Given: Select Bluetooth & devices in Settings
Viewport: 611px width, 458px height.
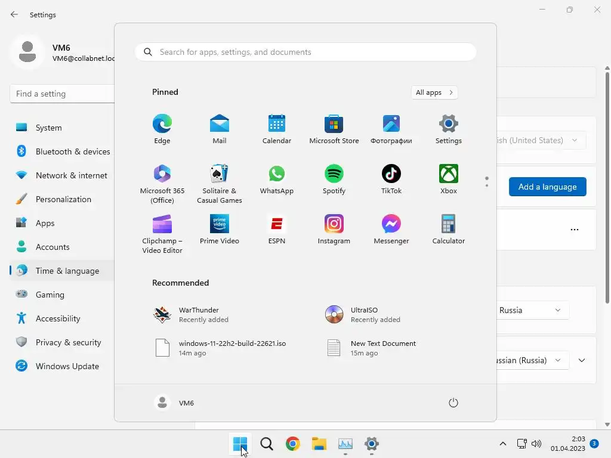Looking at the screenshot, I should 61,151.
